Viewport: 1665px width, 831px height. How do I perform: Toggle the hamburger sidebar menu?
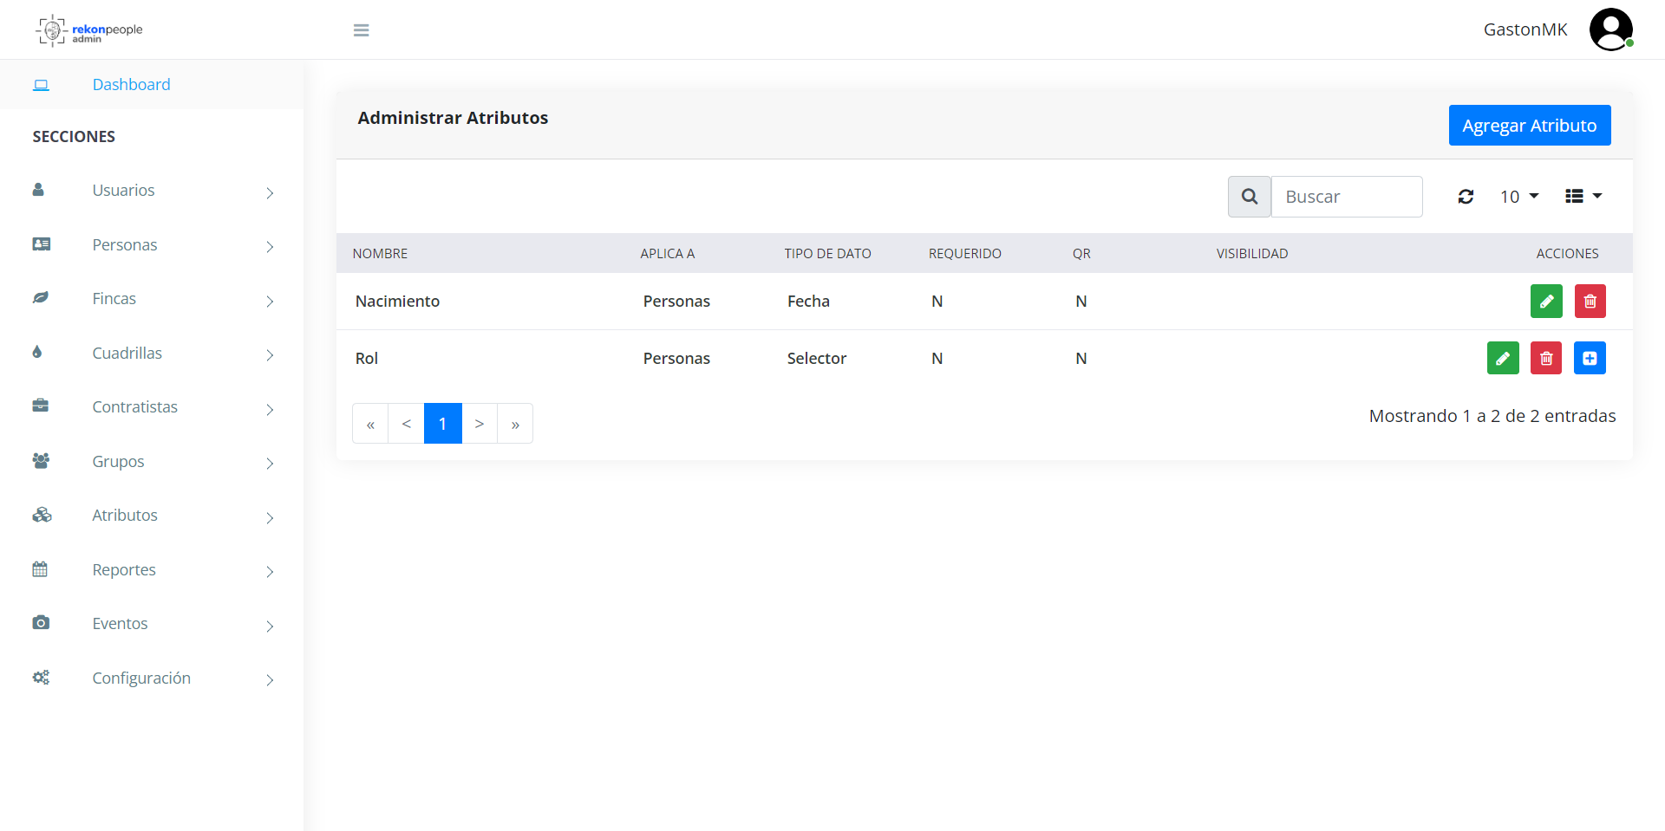click(362, 30)
